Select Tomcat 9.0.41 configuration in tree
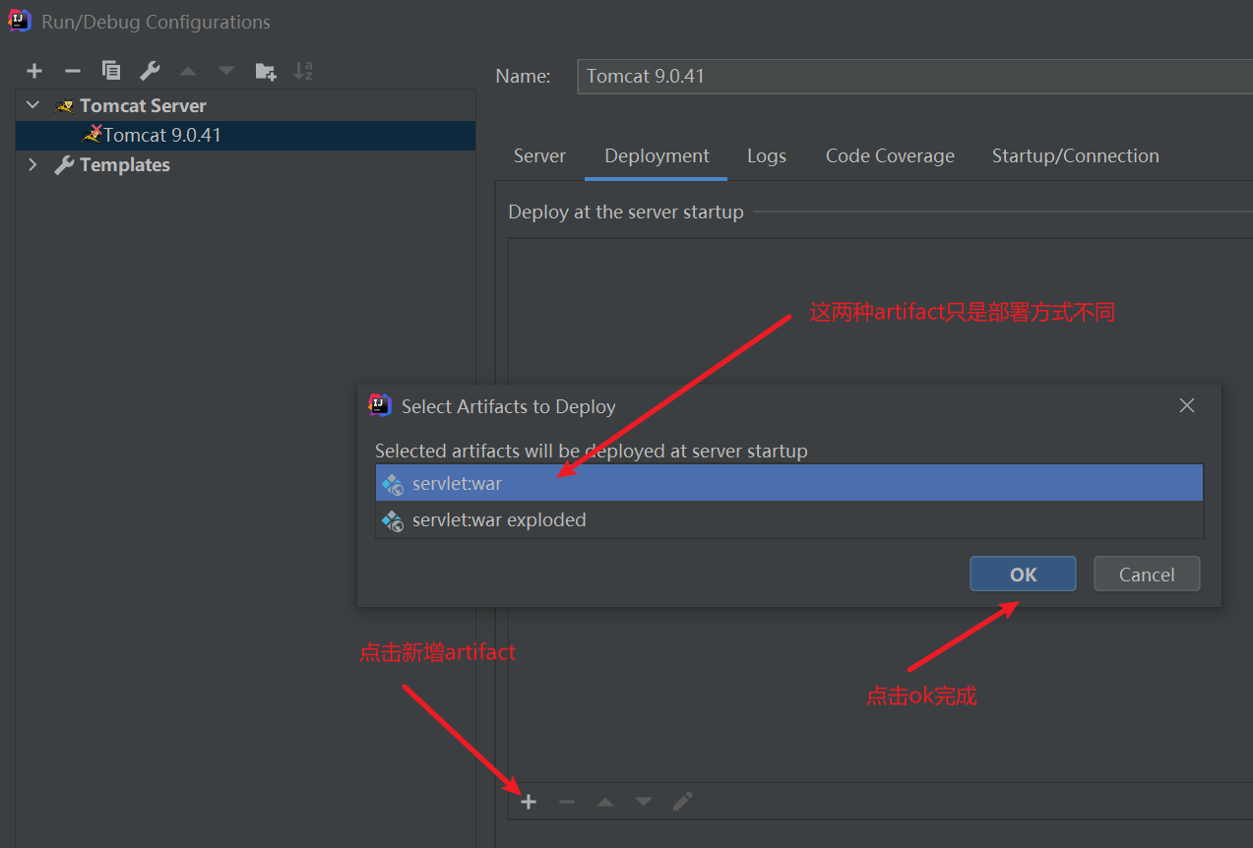This screenshot has height=848, width=1253. (x=245, y=135)
